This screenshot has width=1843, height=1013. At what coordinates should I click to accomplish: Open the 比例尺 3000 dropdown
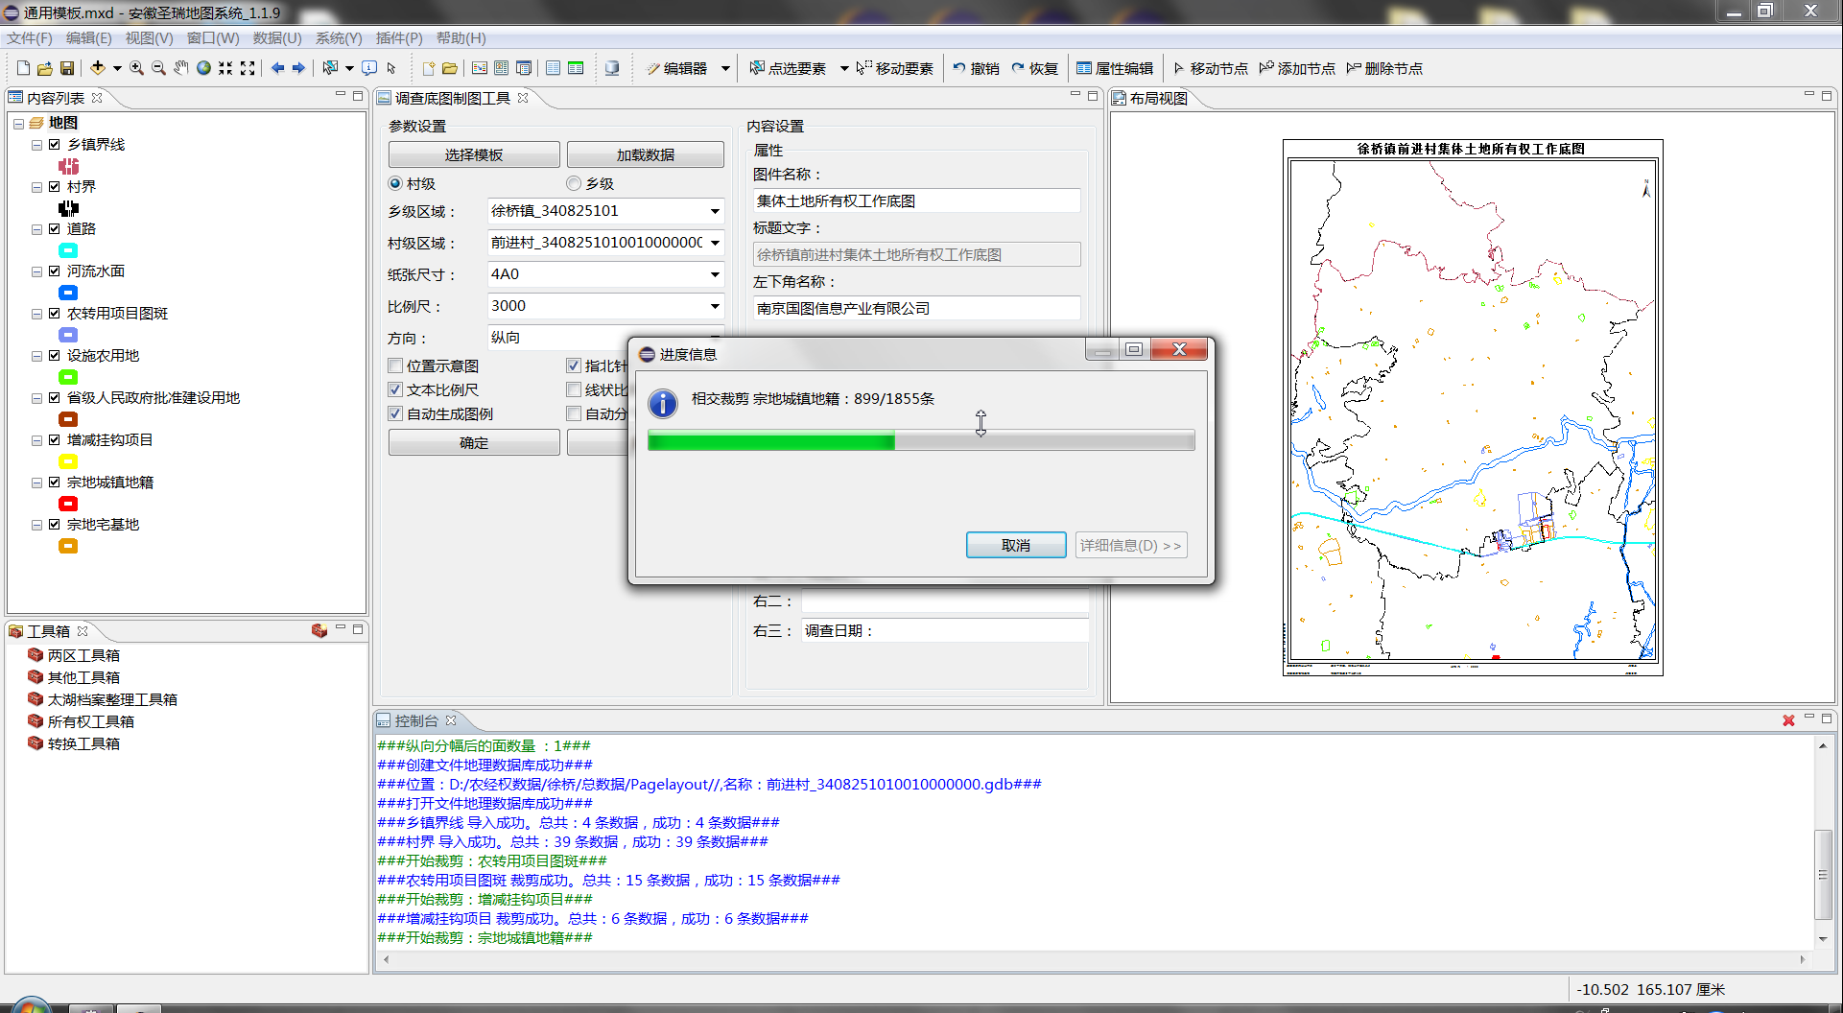tap(714, 306)
